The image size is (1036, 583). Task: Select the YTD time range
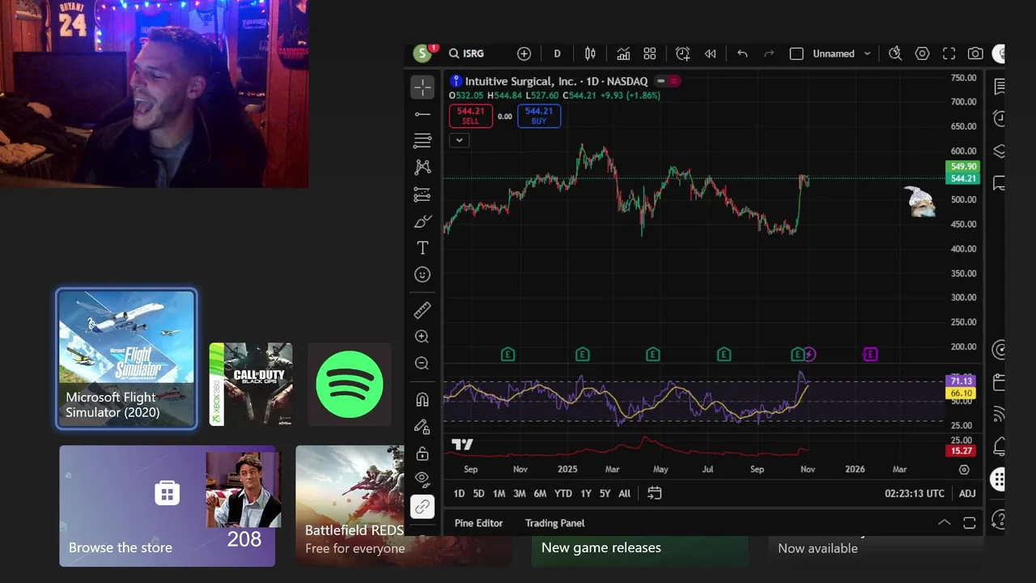[x=563, y=493]
